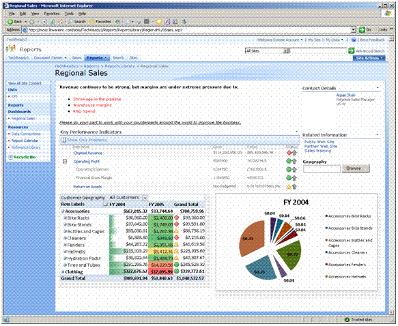Viewport: 398px width, 326px height.
Task: Expand the Helmets row
Action: [65, 252]
